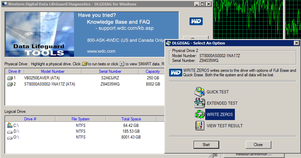Choose the VIEW TEST RESULT option label

point(225,126)
